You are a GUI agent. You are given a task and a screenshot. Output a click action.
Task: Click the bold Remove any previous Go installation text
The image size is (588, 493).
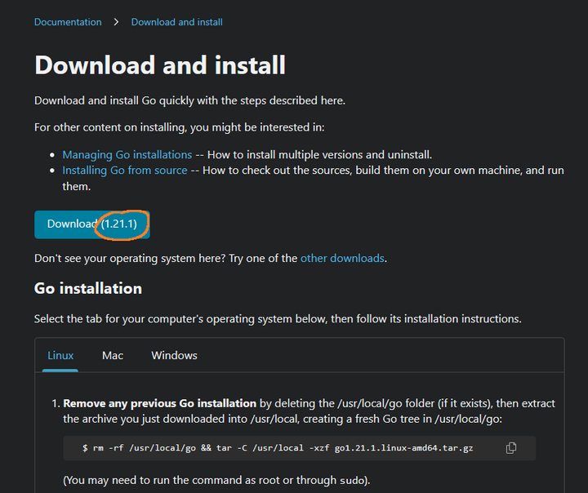[x=160, y=403]
